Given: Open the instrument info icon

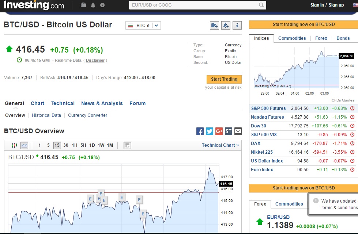Looking at the screenshot, I should (x=237, y=25).
